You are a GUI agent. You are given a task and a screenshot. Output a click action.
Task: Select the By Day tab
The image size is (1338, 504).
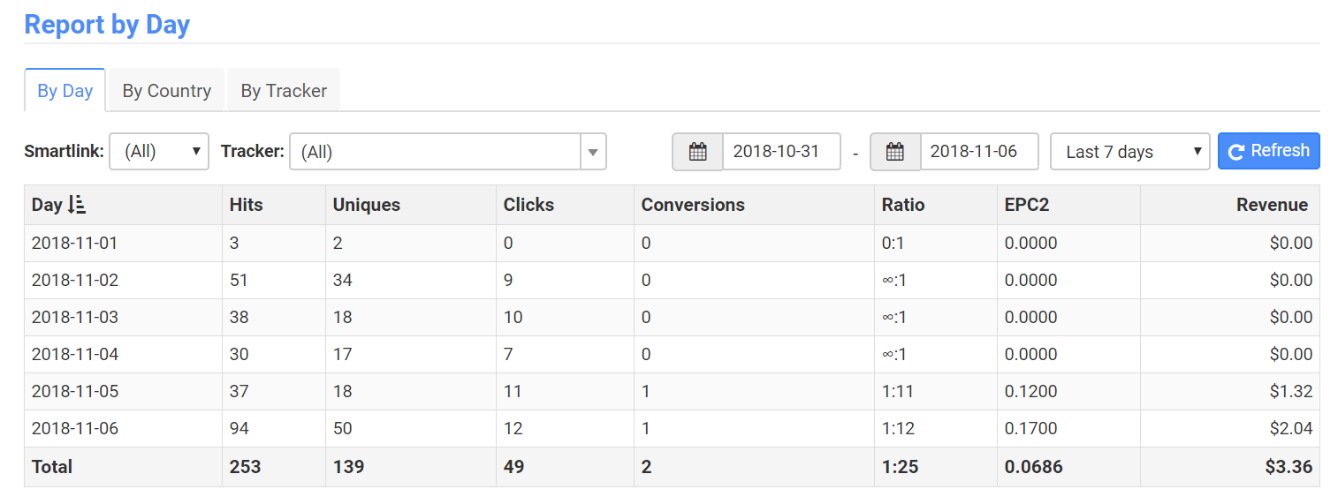[65, 91]
